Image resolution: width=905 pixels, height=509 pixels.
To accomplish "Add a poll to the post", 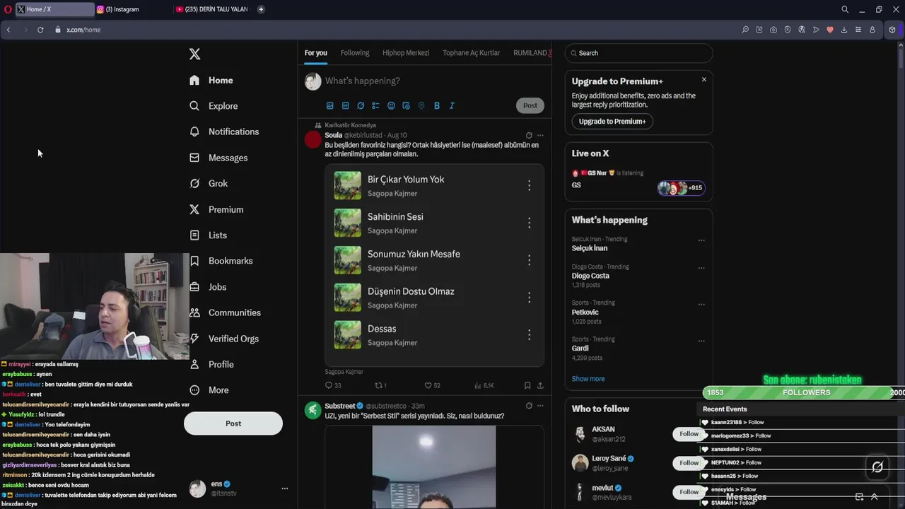I will [375, 105].
